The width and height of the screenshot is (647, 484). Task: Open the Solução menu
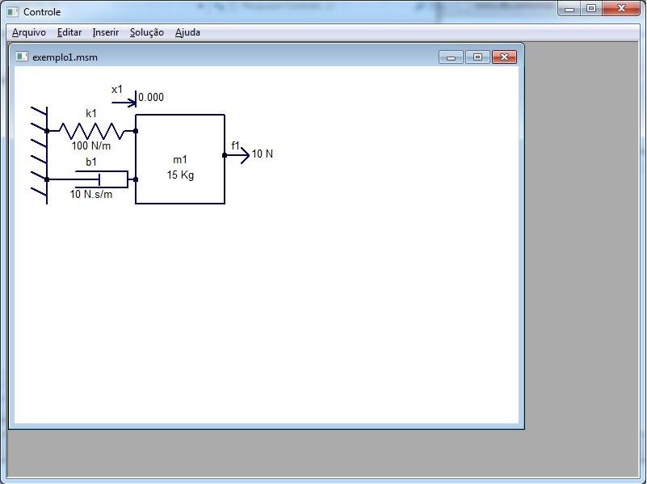click(x=146, y=32)
